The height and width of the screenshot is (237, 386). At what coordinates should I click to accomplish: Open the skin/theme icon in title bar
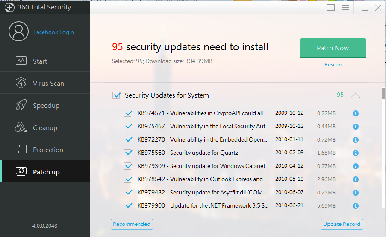tap(330, 8)
